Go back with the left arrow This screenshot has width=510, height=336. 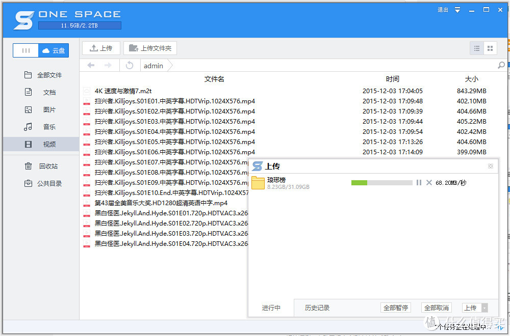pyautogui.click(x=91, y=65)
